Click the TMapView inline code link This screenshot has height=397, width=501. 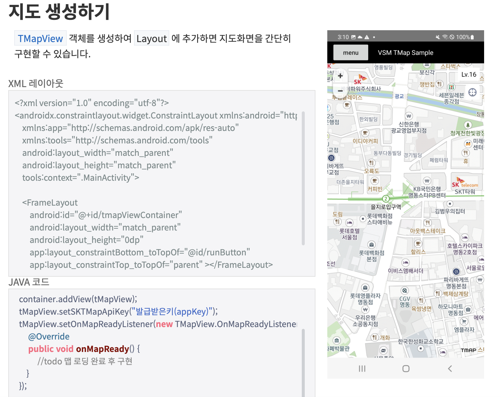[x=40, y=38]
